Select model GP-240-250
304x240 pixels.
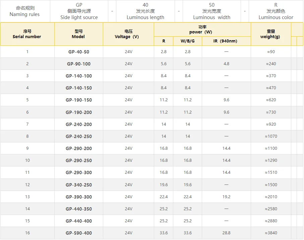point(79,136)
